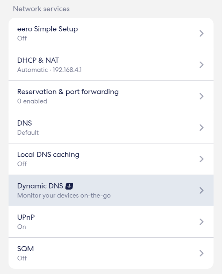The width and height of the screenshot is (222, 274).
Task: Open the eero Simple Setup chevron arrow
Action: pos(202,33)
